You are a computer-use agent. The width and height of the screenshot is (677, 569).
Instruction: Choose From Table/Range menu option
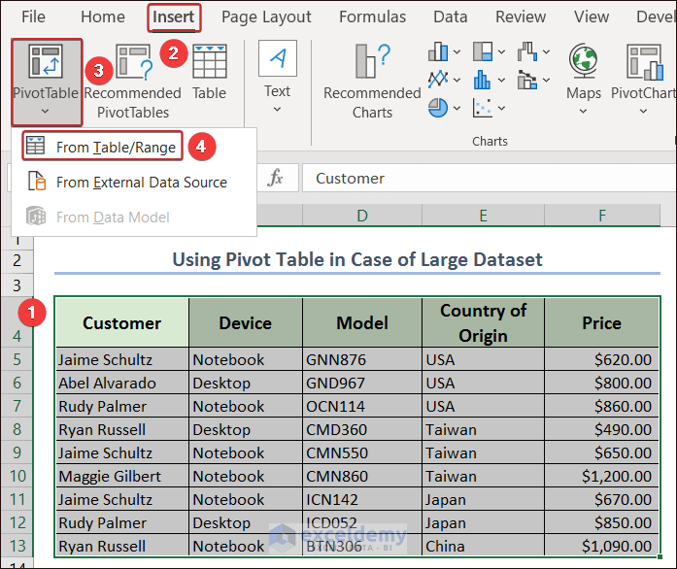[x=115, y=147]
